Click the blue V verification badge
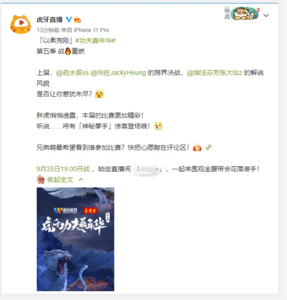The width and height of the screenshot is (287, 300). pos(69,20)
